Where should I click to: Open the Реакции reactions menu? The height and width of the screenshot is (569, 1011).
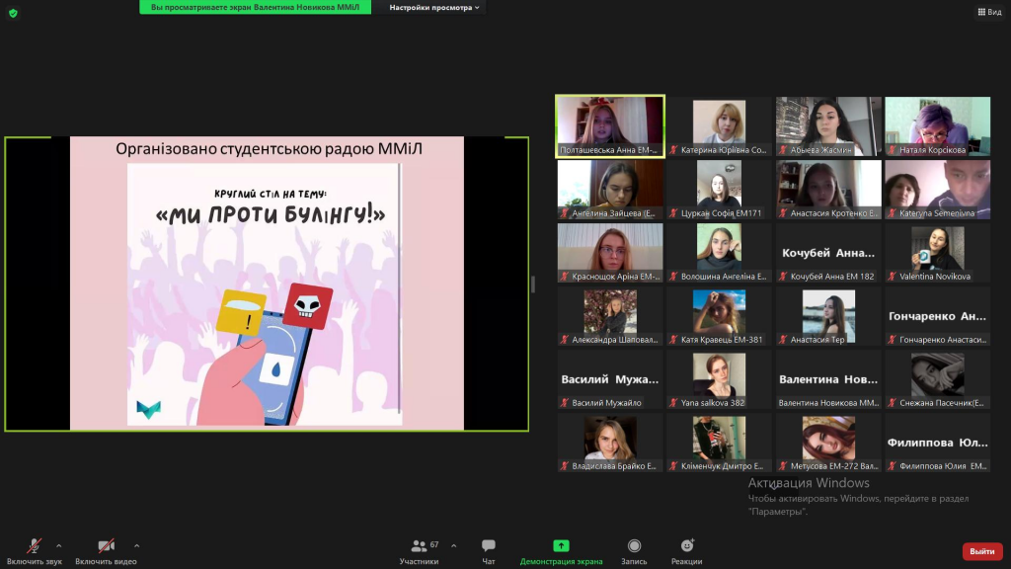tap(687, 551)
